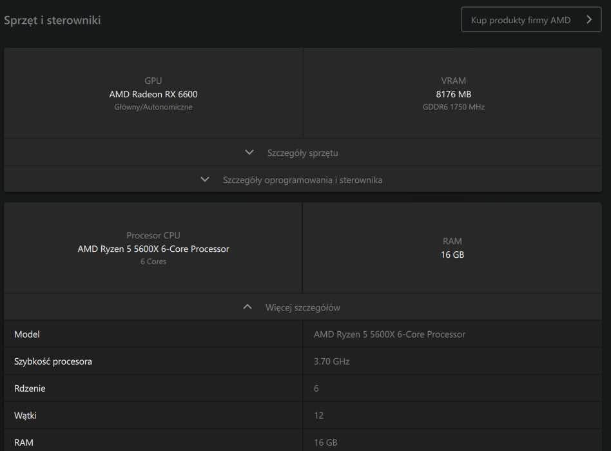Click the 6 Cores label
This screenshot has width=611, height=451.
153,262
